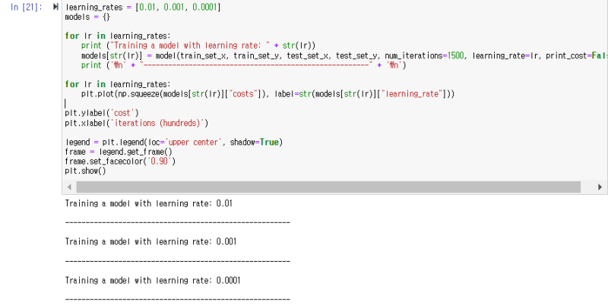
Task: Click the first 'for lr in learning_rates:' line
Action: tap(118, 36)
